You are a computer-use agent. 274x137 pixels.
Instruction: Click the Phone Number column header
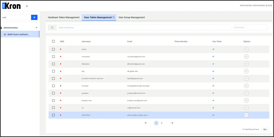[181, 42]
